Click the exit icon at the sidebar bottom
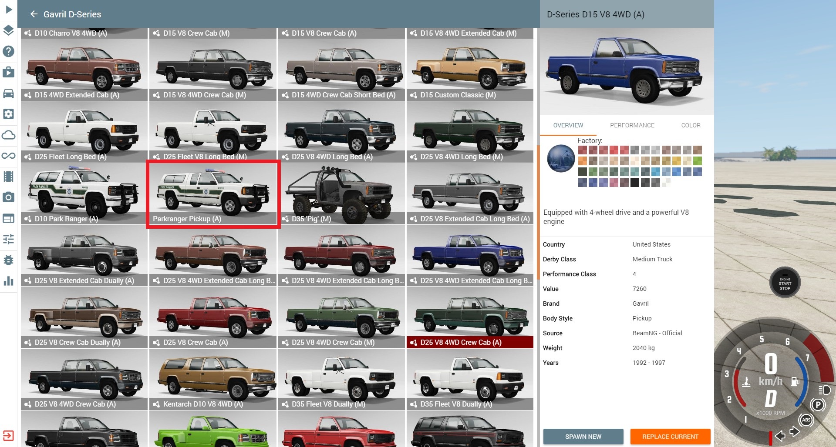836x447 pixels. pyautogui.click(x=8, y=436)
